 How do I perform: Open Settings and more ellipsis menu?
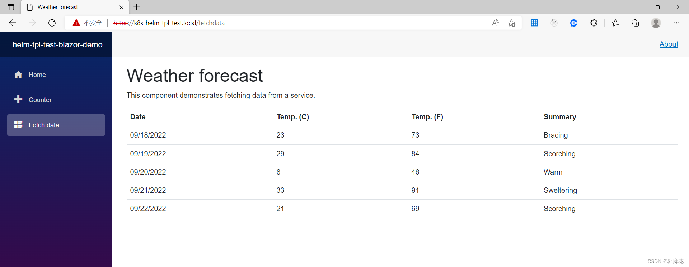tap(676, 23)
